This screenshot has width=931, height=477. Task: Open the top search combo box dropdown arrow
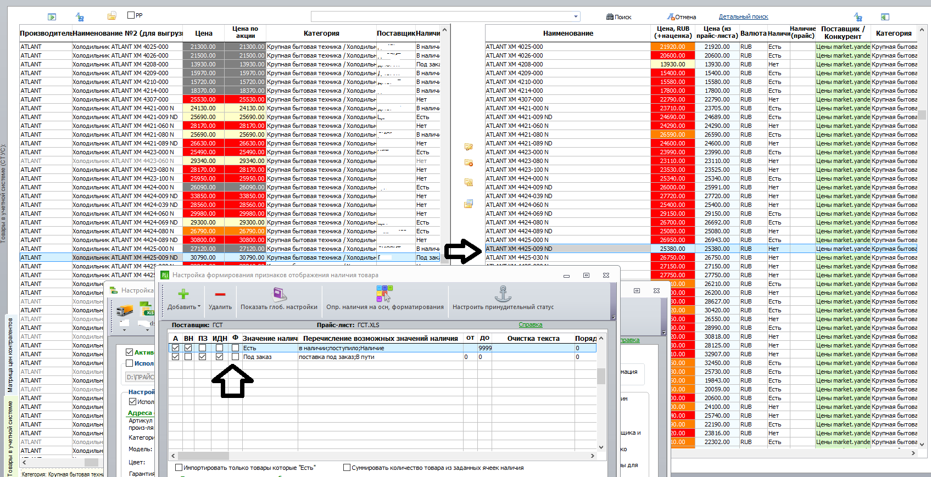coord(576,17)
